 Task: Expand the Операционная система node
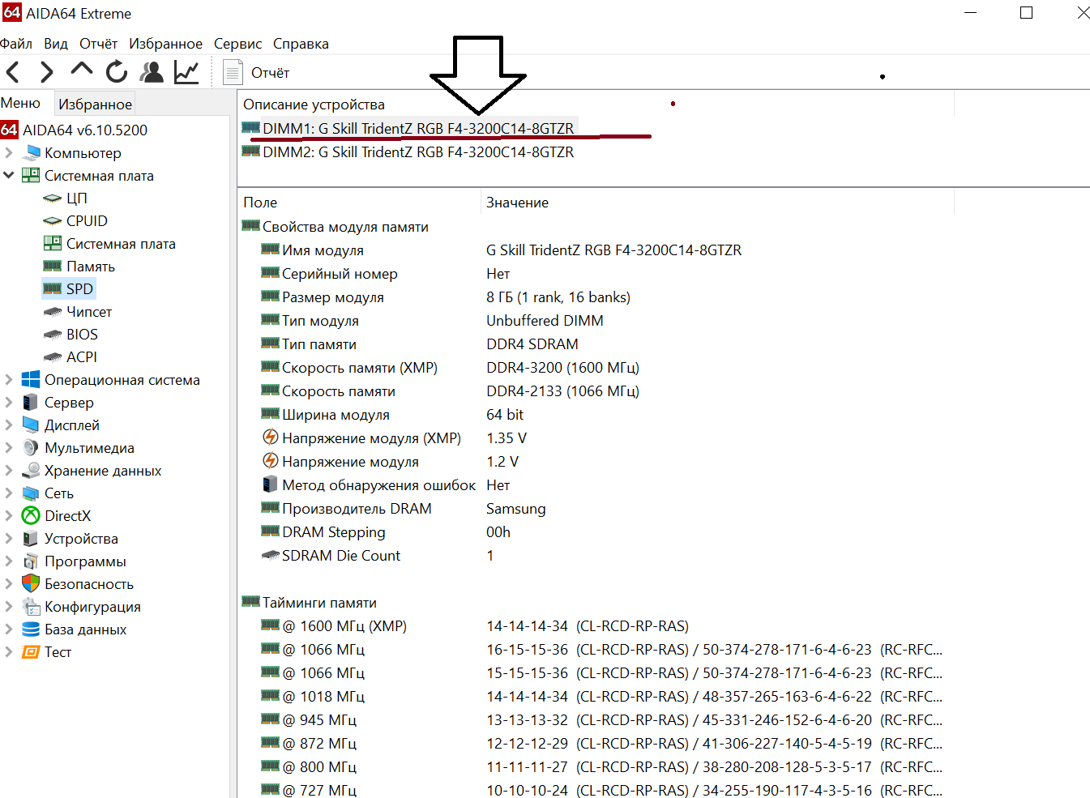tap(9, 379)
